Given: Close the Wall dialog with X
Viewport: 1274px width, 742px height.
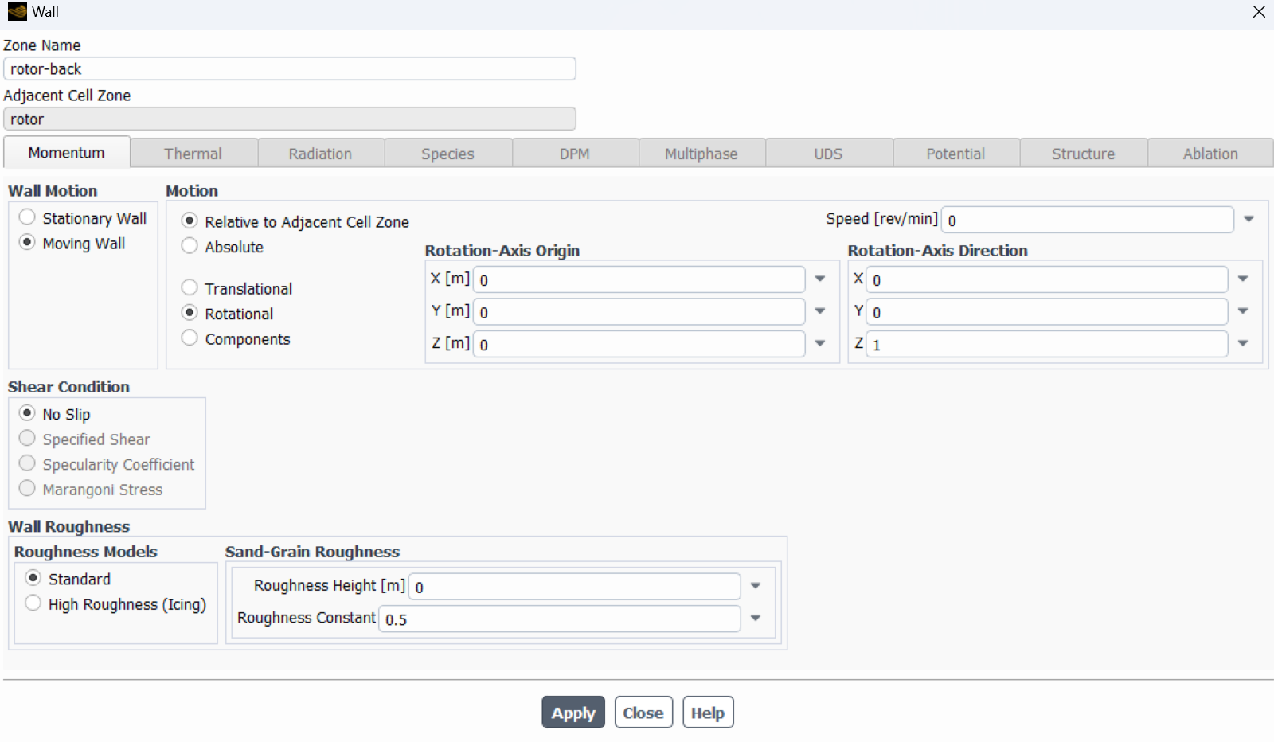Looking at the screenshot, I should [1259, 12].
